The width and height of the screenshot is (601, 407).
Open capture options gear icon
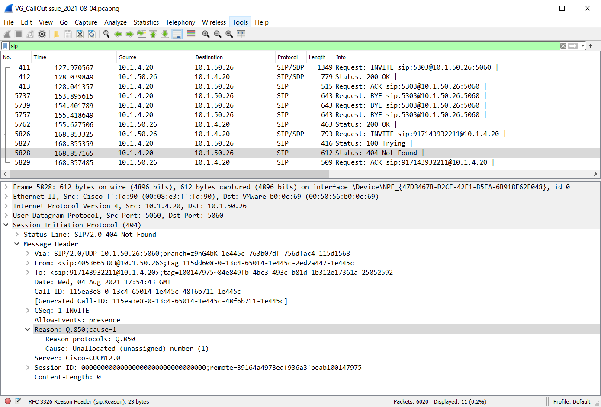(42, 34)
